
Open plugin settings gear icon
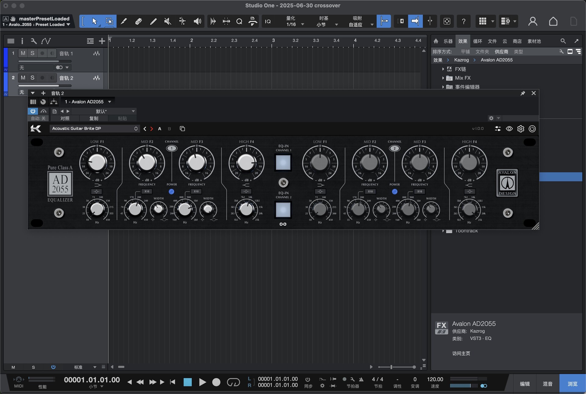(521, 129)
